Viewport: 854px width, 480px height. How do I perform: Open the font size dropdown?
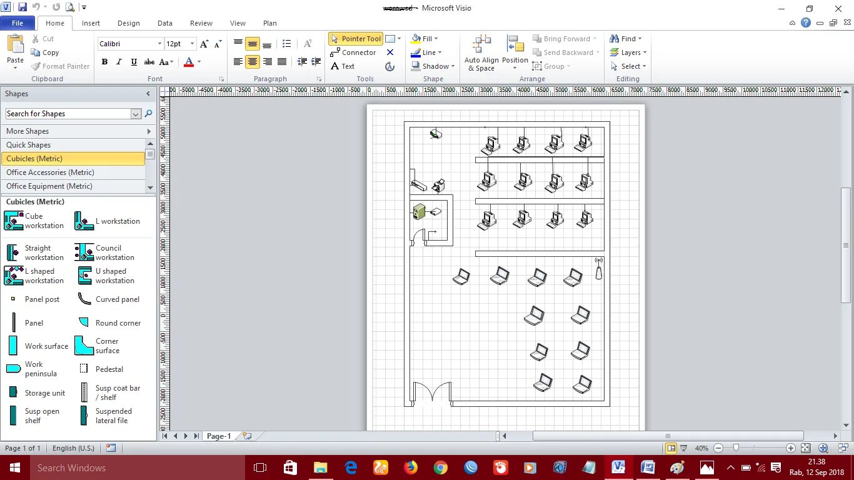[x=193, y=44]
